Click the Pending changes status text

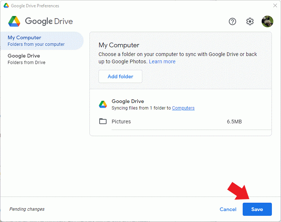[27, 209]
